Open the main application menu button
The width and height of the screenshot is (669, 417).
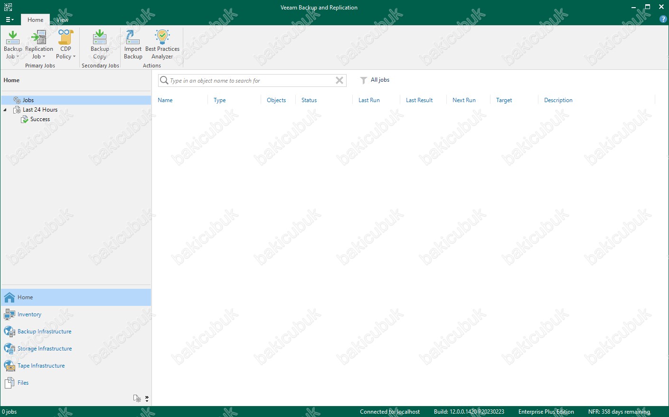click(9, 19)
